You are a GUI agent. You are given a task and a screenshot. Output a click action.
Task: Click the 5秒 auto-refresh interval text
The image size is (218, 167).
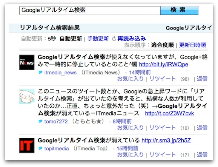pos(52,39)
